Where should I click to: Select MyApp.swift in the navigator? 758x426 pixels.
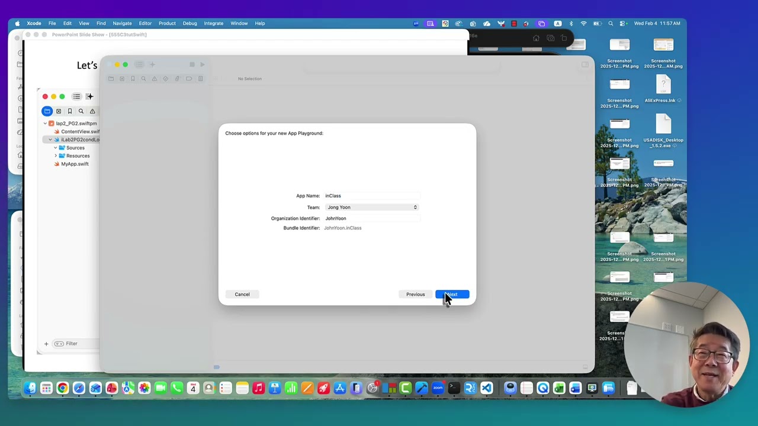(71, 164)
